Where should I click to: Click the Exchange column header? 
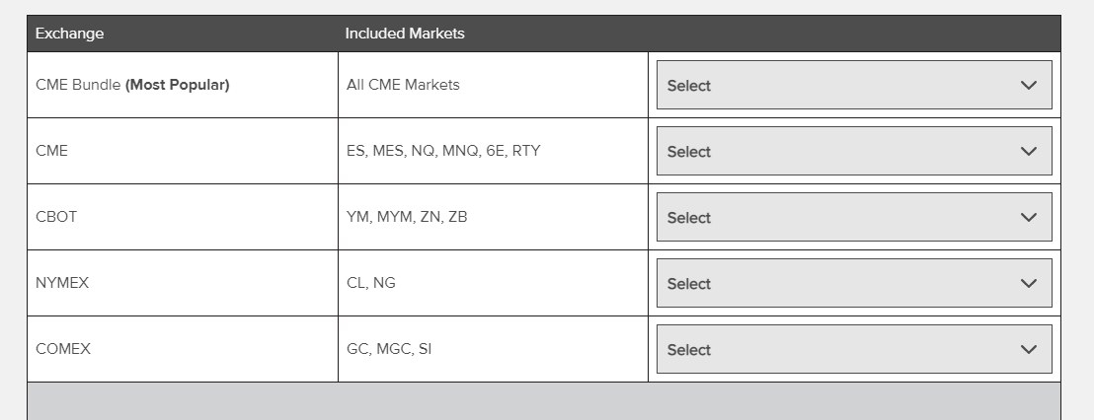click(70, 34)
